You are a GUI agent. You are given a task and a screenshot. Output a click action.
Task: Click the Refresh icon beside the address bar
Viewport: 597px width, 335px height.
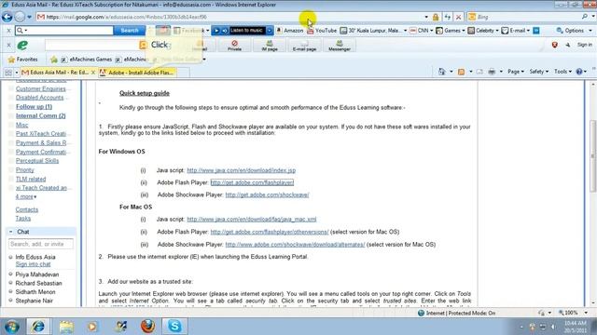coord(448,17)
